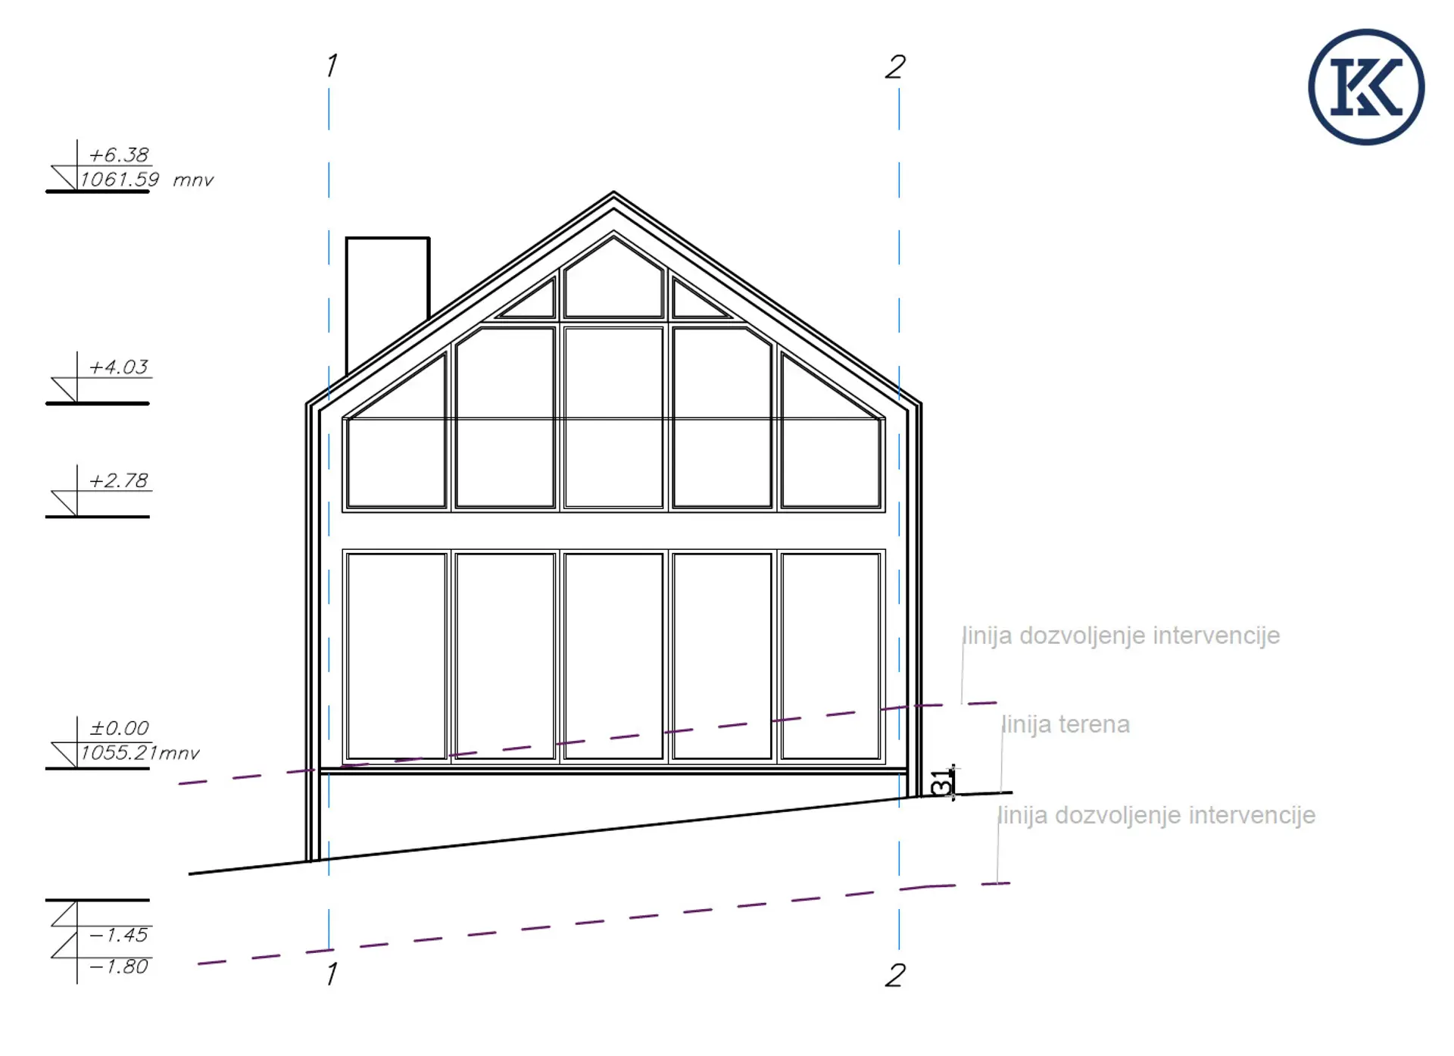Click upper 'linija dozvoljenje intervencije' label
This screenshot has width=1454, height=1056.
tap(1121, 635)
